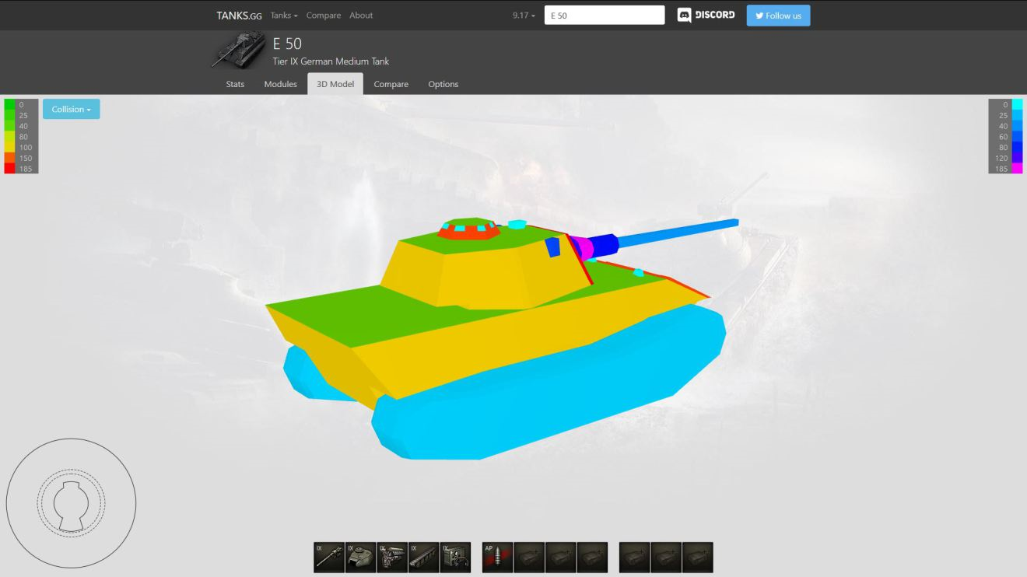Screen dimensions: 1027x577
Task: Open the tier IX radio module icon
Action: [455, 558]
